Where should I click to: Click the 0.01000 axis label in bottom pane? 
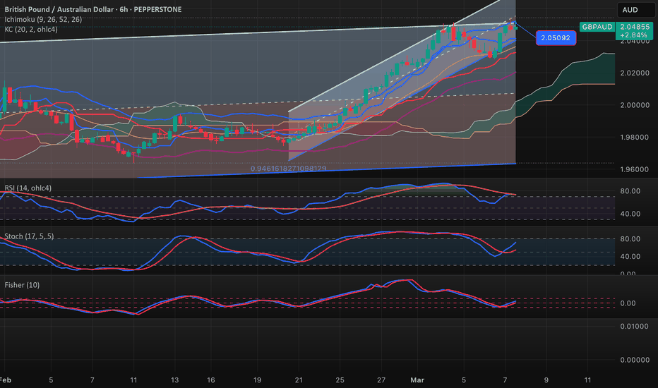pos(635,327)
